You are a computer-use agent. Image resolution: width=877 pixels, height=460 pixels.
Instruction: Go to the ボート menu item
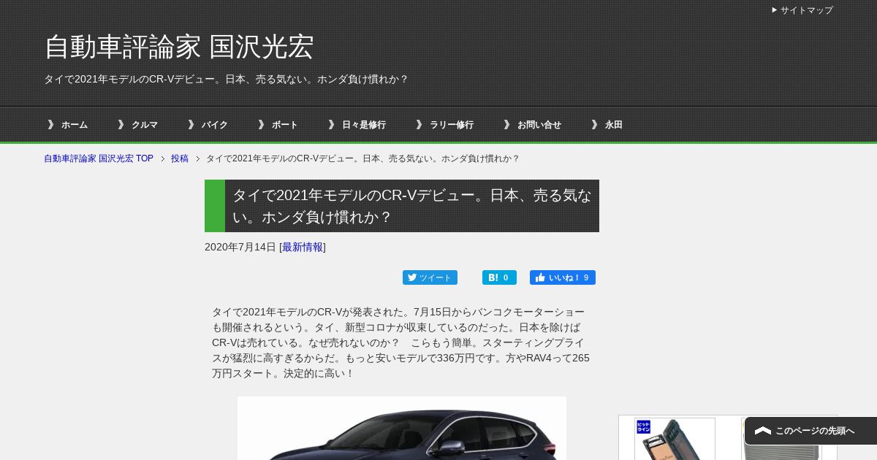(278, 125)
